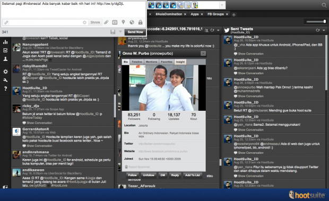Click the Shrink URL button
The image size is (329, 201).
[95, 22]
